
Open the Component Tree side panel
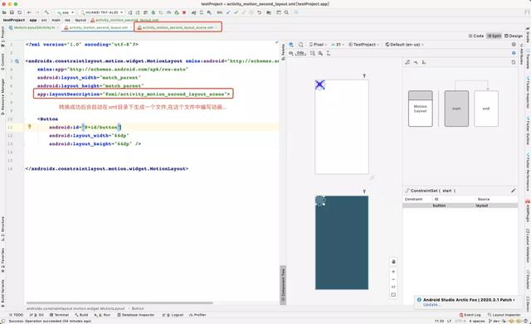pos(283,285)
